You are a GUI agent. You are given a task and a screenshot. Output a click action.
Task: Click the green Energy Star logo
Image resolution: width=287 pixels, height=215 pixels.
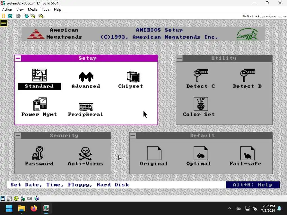tap(247, 34)
